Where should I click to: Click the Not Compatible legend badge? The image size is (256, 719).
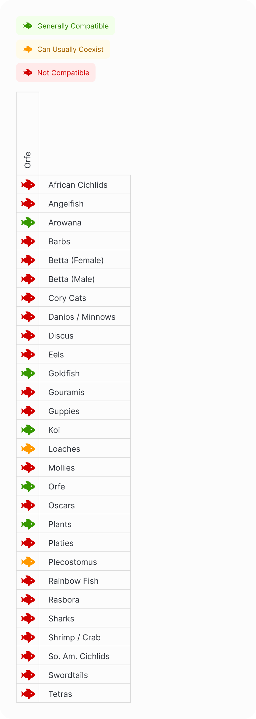pyautogui.click(x=56, y=73)
